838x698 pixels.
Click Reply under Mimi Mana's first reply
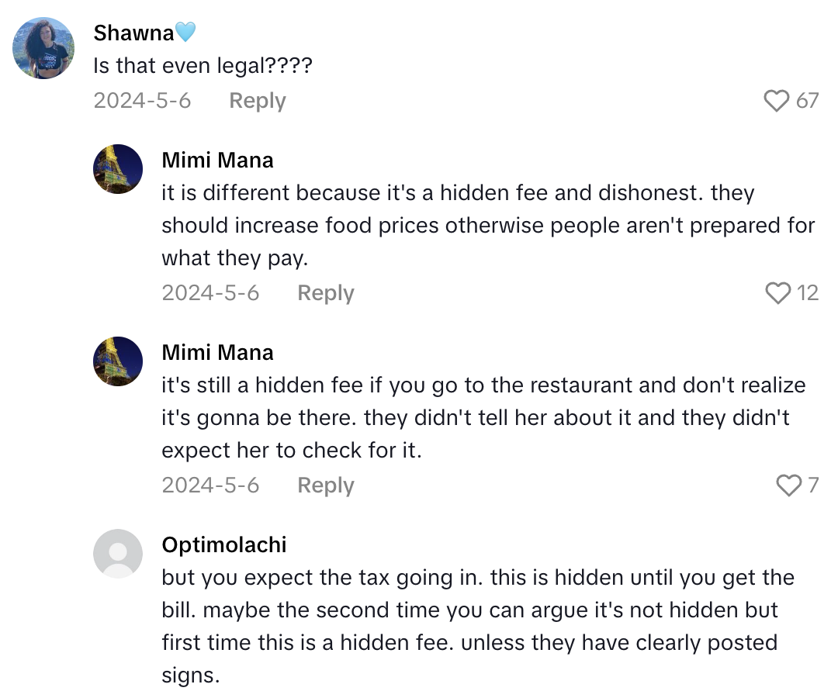click(325, 293)
